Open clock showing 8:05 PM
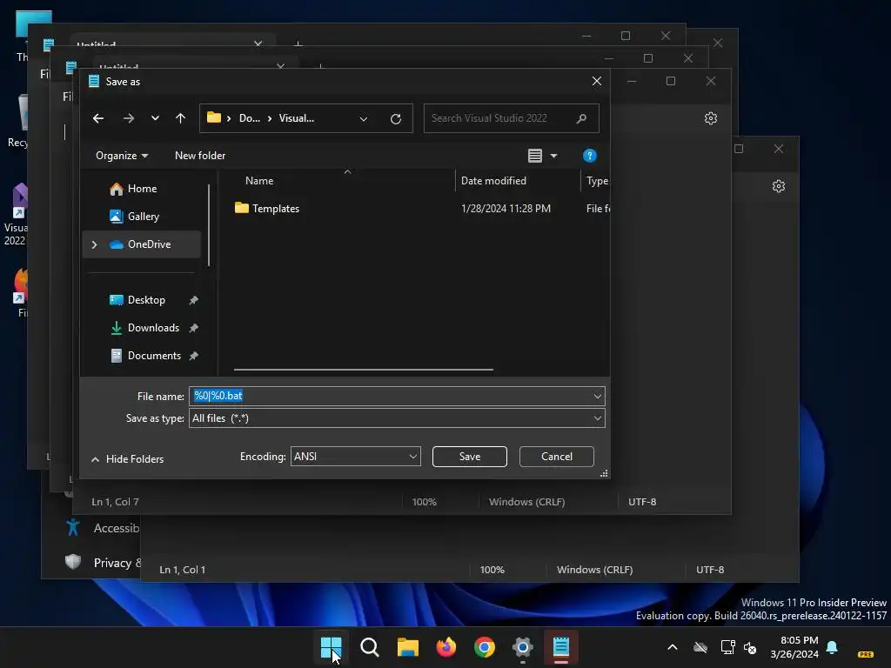 click(794, 647)
